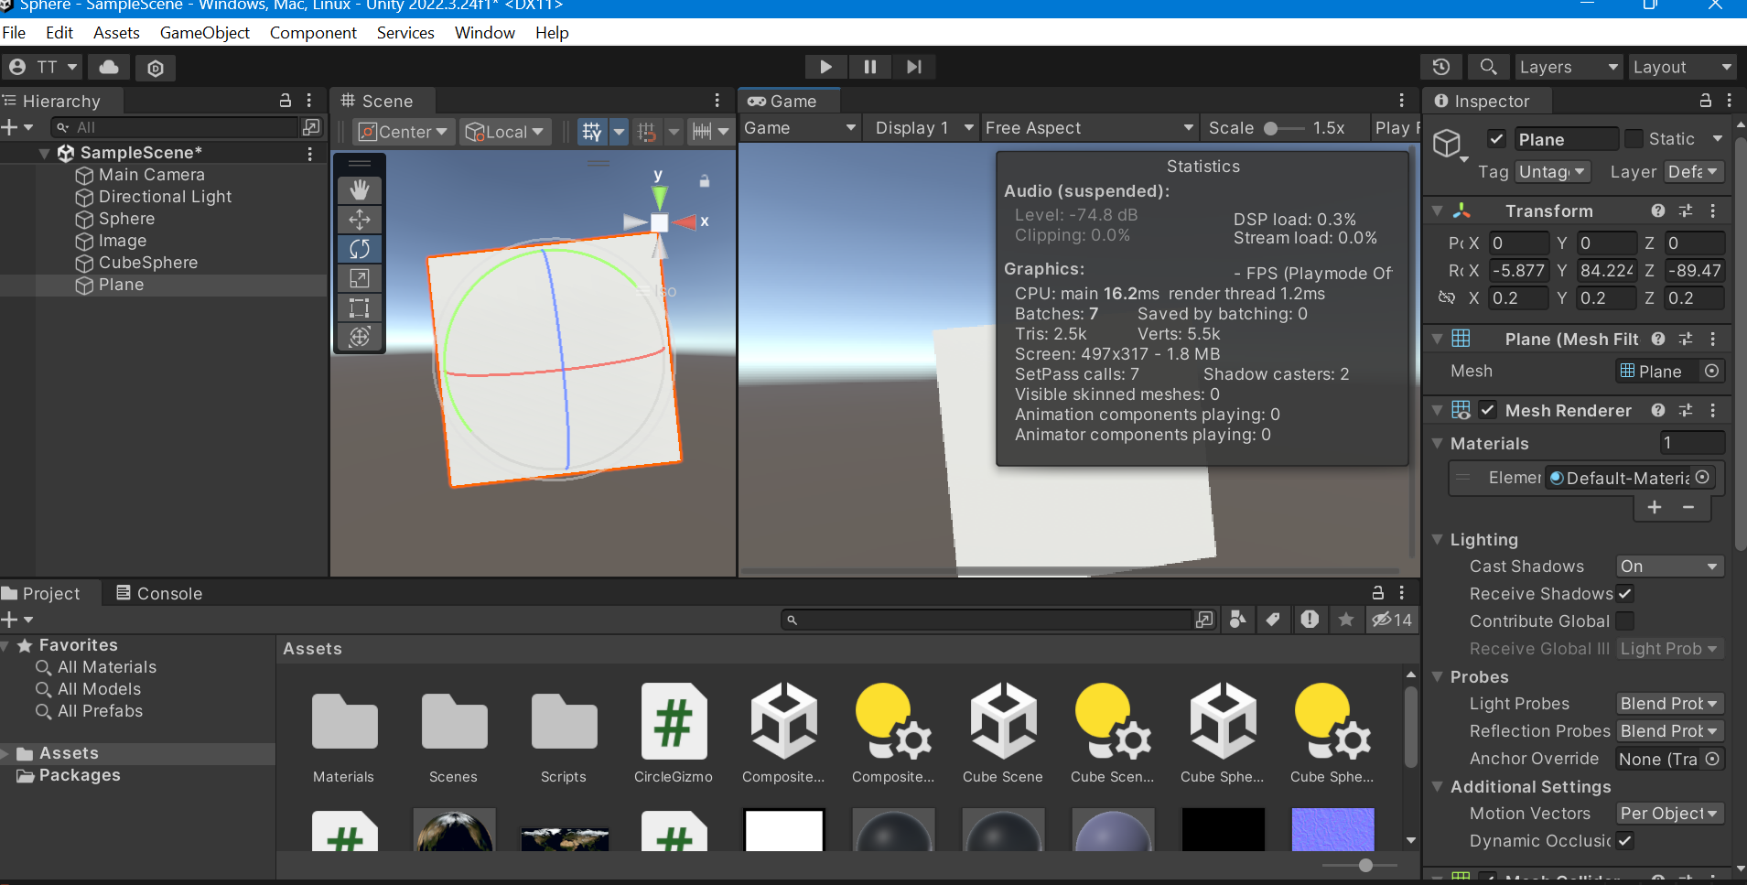1747x885 pixels.
Task: Lock the Inspector panel
Action: coord(1706,101)
